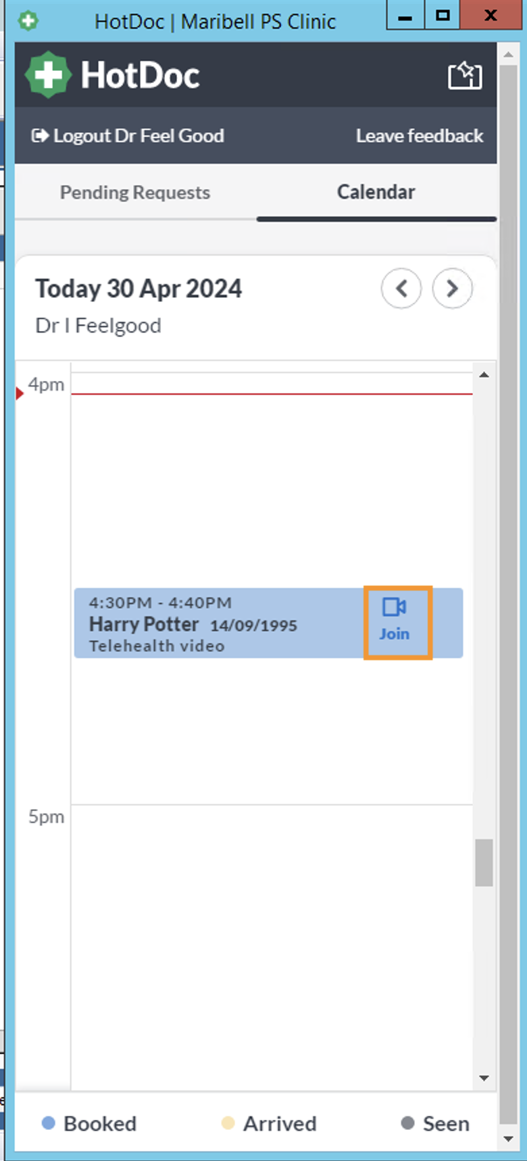Image resolution: width=527 pixels, height=1161 pixels.
Task: Click the calendar's scroll down arrow
Action: [x=484, y=1078]
